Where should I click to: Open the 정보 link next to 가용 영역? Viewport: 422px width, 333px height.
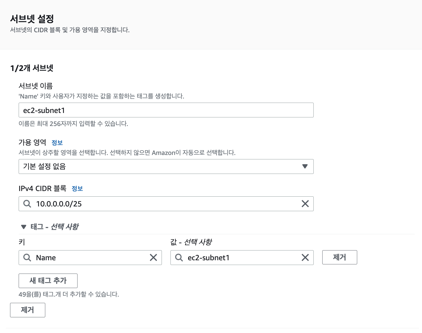click(x=57, y=143)
